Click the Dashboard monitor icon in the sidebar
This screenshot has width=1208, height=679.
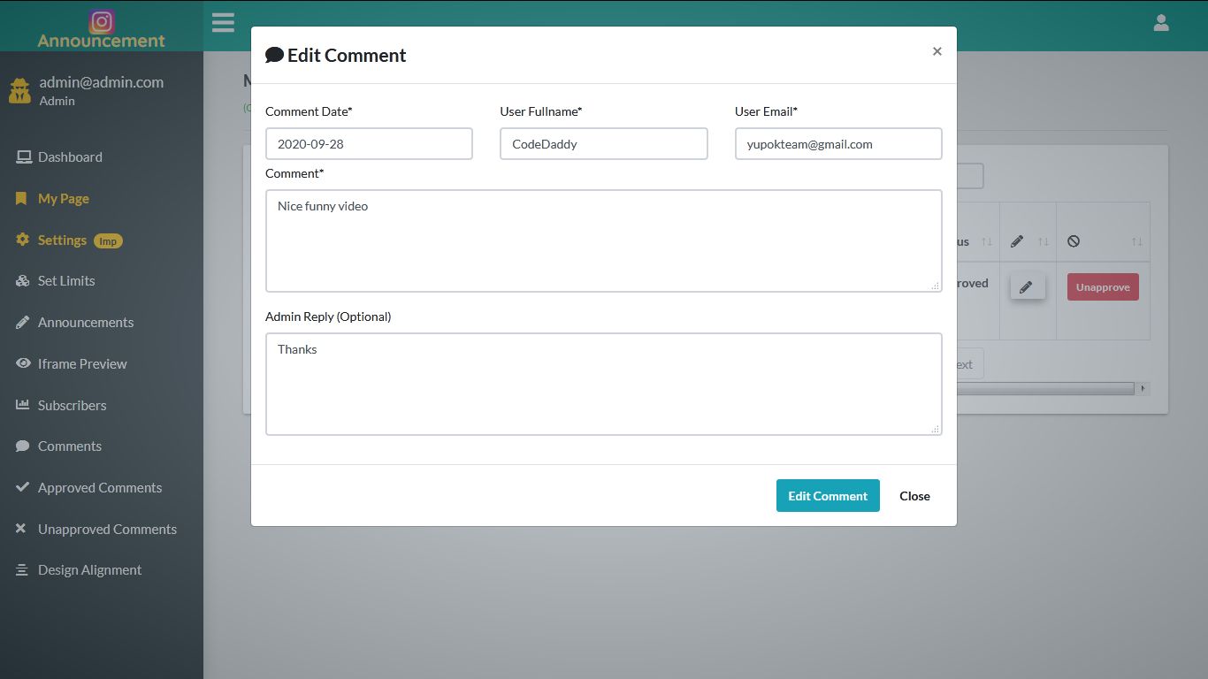tap(23, 156)
